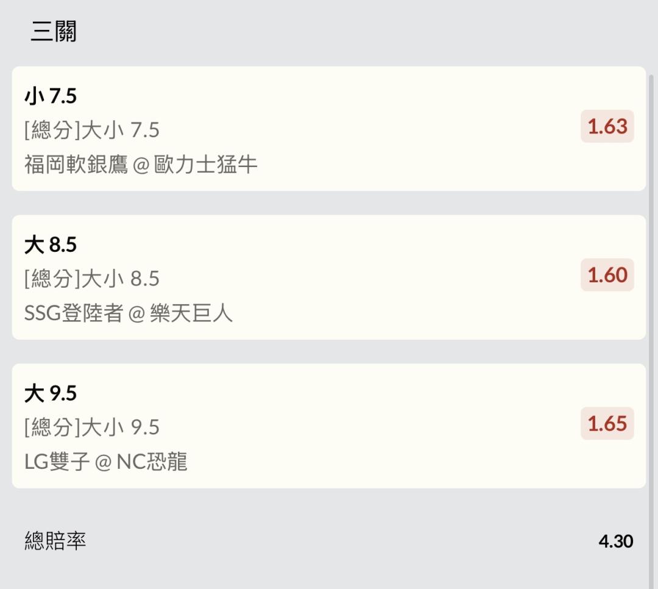Open the [總分]大小 9.5 market line
This screenshot has height=589, width=658.
(x=92, y=427)
